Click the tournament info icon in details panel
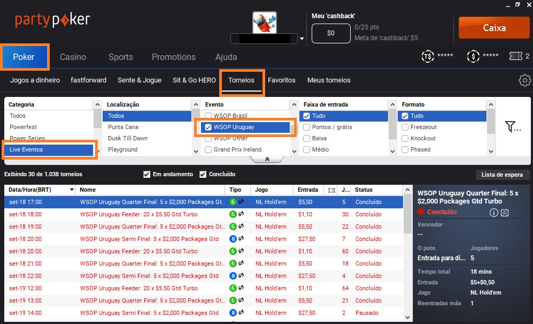Image resolution: width=533 pixels, height=324 pixels. 493,213
